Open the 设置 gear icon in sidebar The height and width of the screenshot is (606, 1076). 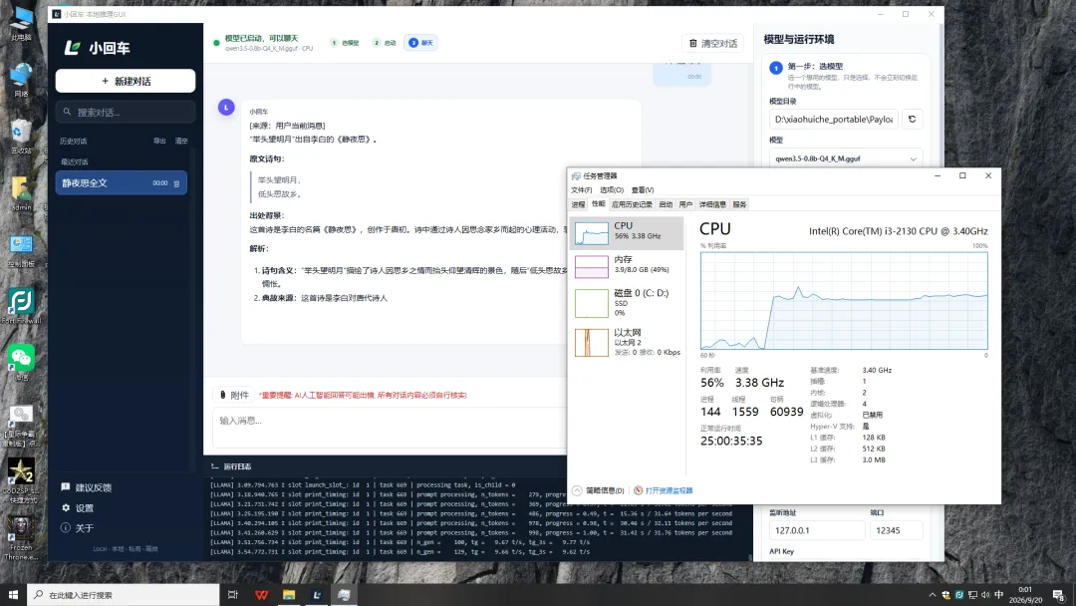[x=66, y=508]
